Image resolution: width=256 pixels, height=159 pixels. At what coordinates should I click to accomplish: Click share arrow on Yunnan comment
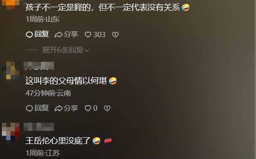[x=59, y=108]
